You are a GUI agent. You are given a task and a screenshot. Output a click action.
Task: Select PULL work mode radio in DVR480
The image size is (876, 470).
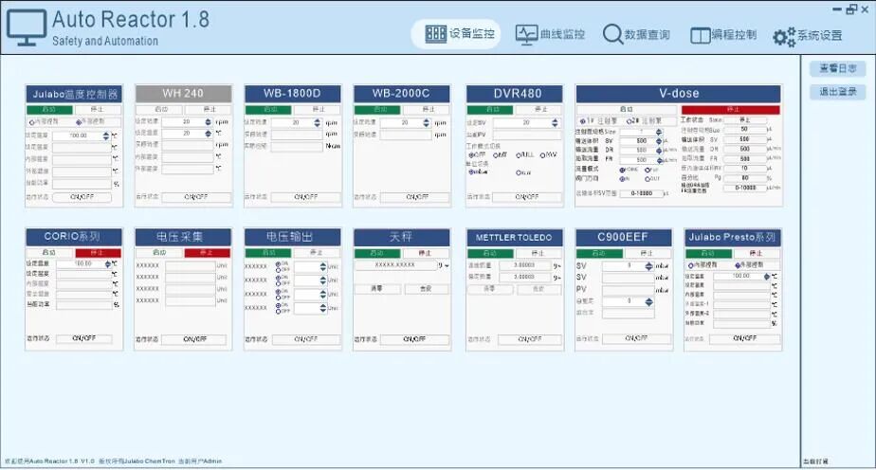pos(519,155)
